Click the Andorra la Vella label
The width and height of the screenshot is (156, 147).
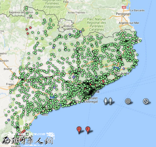(68, 28)
